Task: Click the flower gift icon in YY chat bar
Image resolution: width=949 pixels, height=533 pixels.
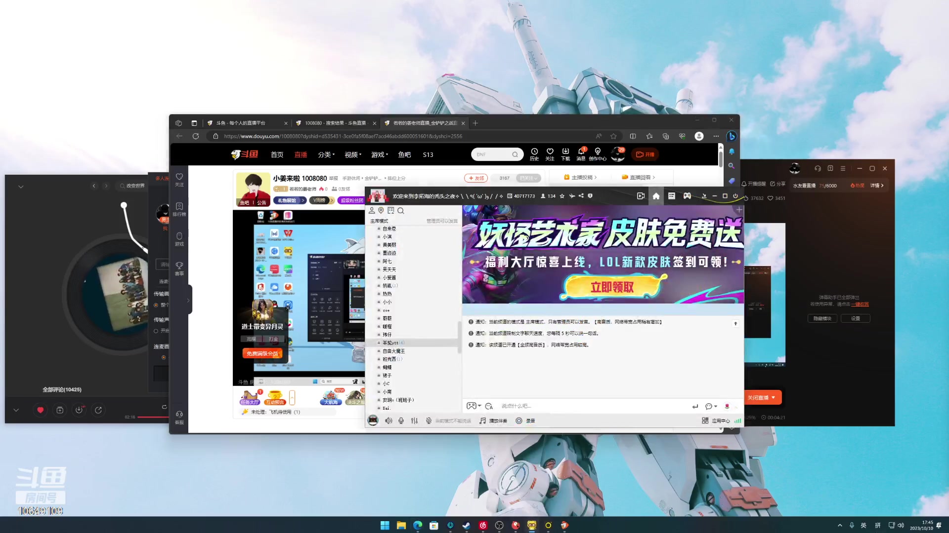Action: (727, 406)
